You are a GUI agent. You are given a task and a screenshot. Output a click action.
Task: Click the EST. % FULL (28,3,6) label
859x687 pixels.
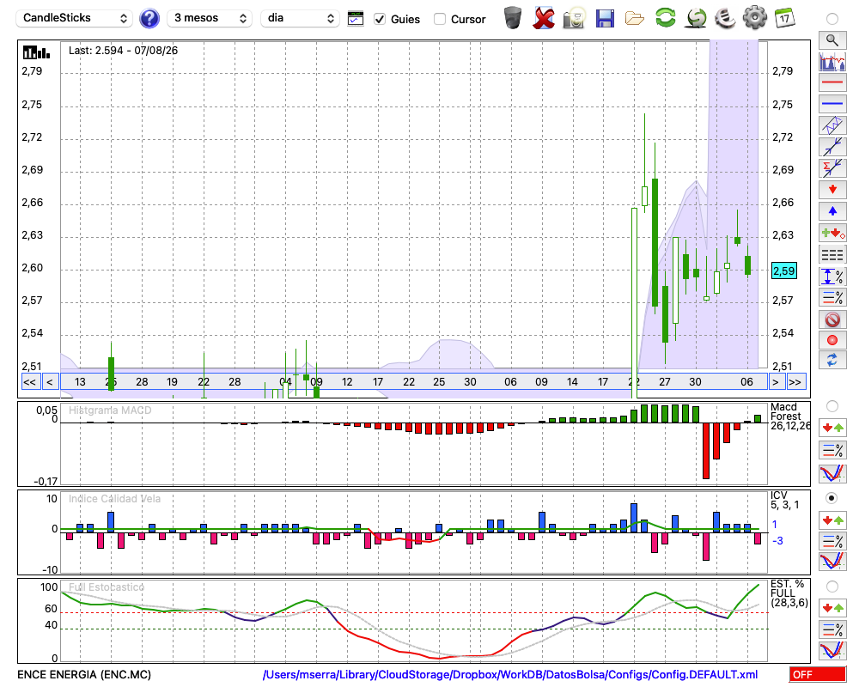tap(789, 593)
